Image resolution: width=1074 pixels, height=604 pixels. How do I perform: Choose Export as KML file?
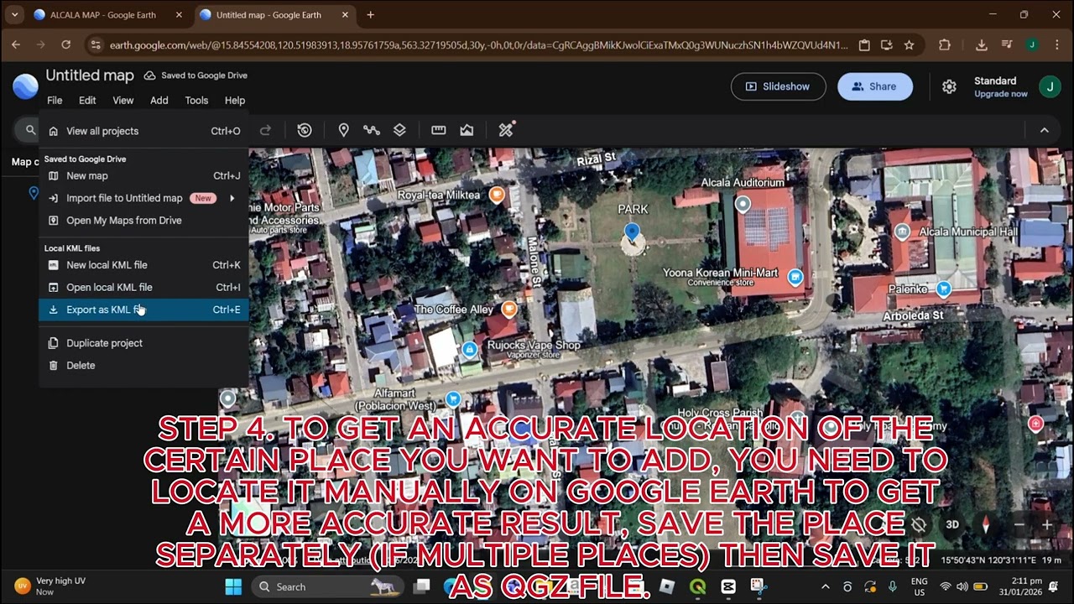click(143, 310)
